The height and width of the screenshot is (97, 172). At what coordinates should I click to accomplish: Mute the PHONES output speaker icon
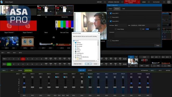point(139,77)
